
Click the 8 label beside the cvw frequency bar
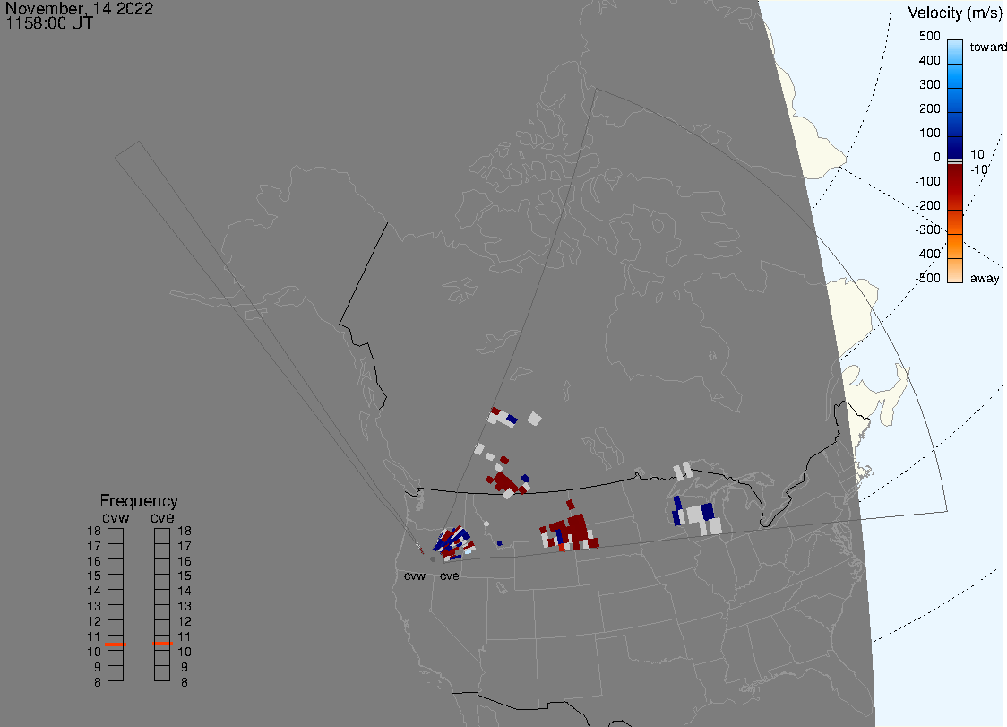98,683
